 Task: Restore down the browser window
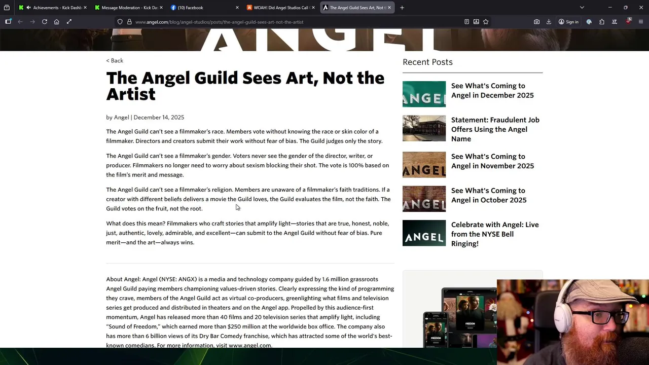click(626, 8)
